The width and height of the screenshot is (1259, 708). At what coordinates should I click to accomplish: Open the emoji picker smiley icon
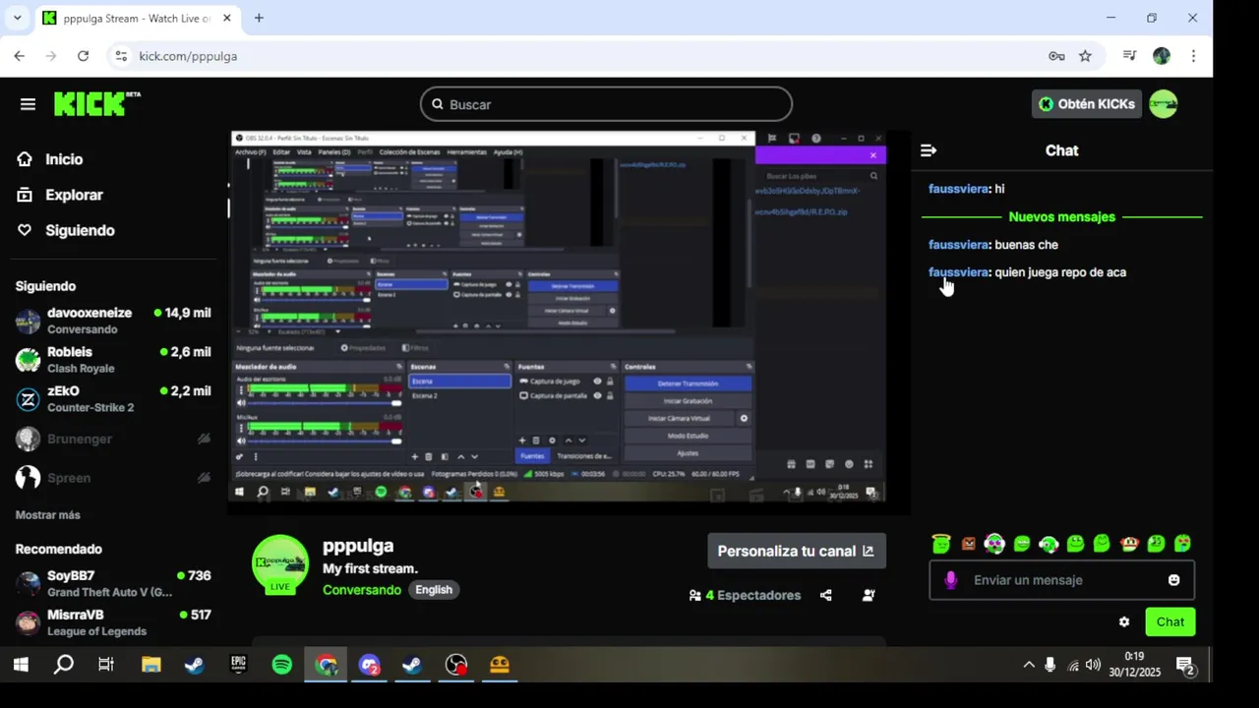coord(1173,580)
